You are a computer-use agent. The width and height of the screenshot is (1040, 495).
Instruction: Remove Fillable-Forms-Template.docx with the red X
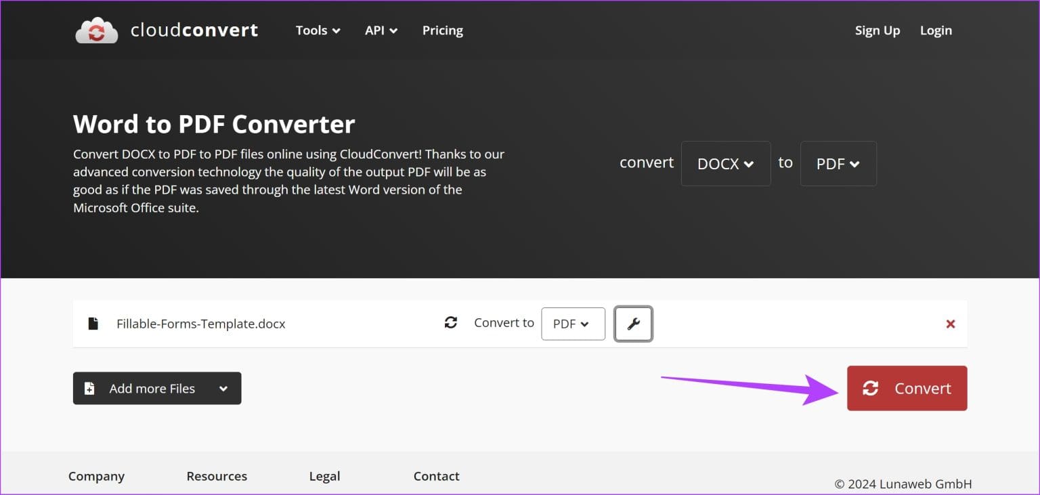951,324
